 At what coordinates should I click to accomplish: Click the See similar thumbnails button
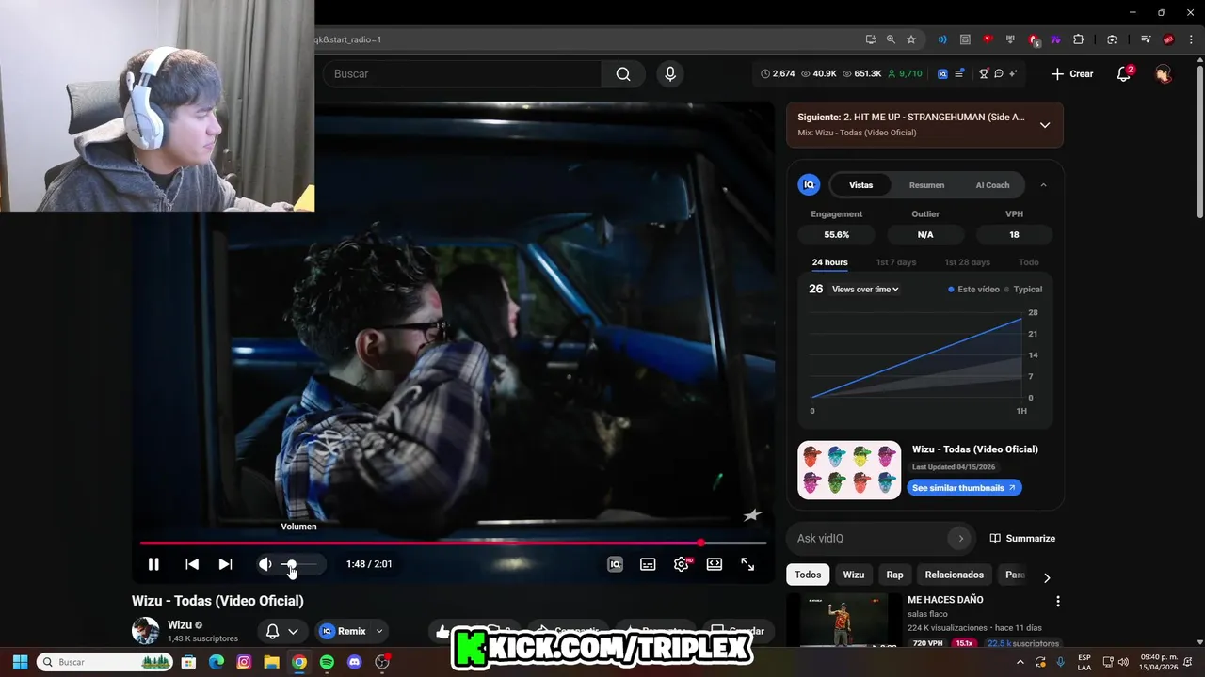point(964,488)
